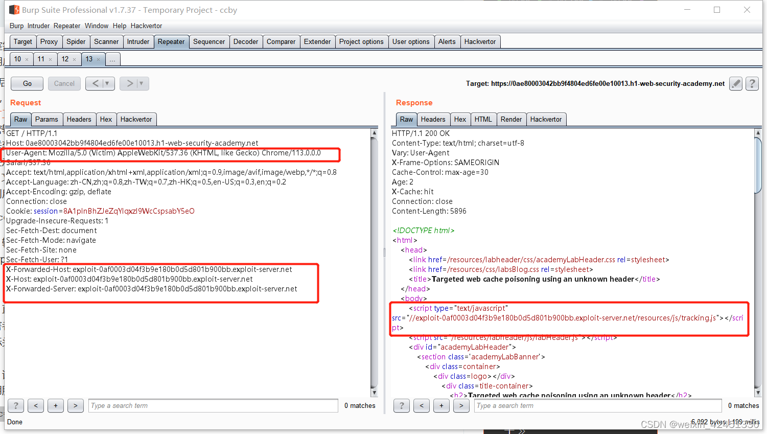Image resolution: width=767 pixels, height=434 pixels.
Task: Close Repeater tab 13
Action: tap(99, 60)
